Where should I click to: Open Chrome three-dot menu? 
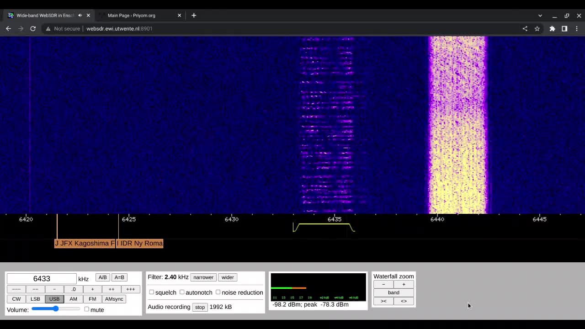[x=577, y=28]
